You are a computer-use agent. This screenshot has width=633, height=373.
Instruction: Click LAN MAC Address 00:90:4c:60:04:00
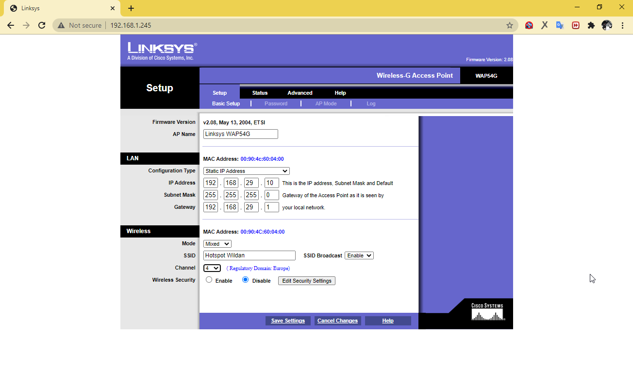pyautogui.click(x=262, y=159)
